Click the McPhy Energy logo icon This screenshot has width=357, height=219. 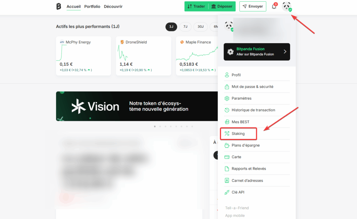(62, 42)
